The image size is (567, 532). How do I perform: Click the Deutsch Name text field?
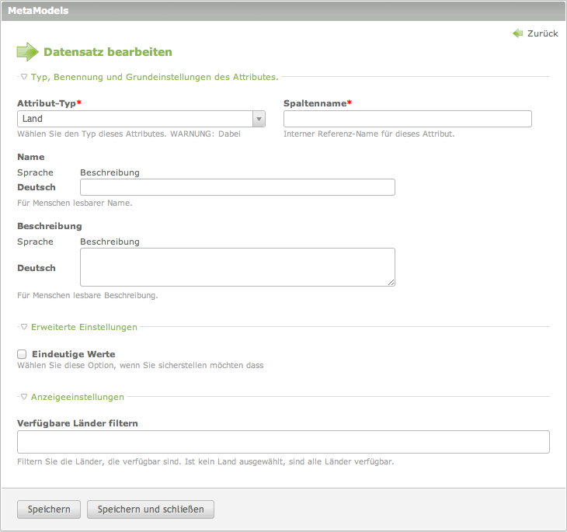pyautogui.click(x=237, y=187)
